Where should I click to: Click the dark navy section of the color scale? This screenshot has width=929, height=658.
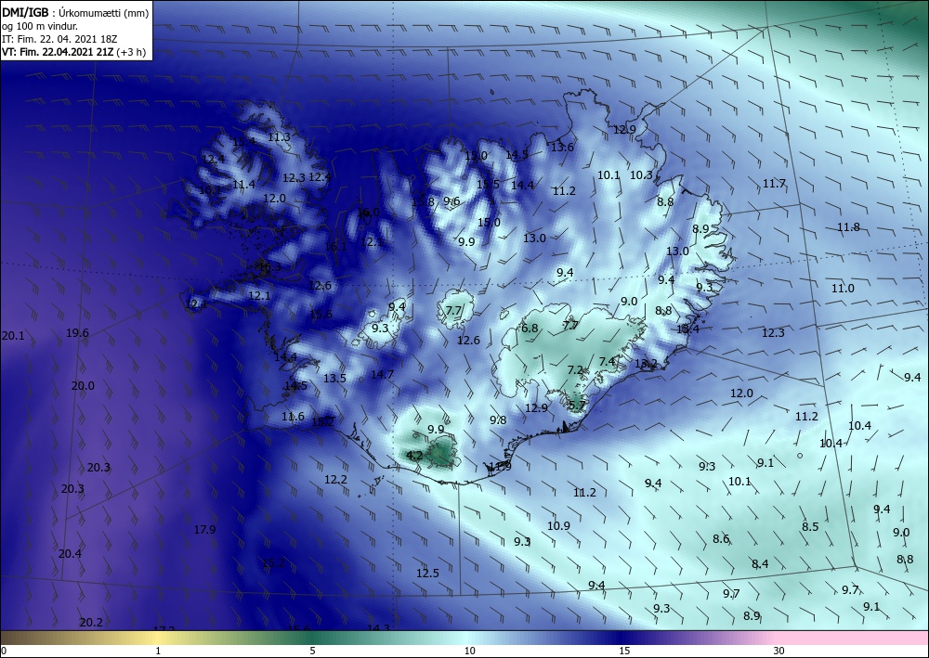click(x=622, y=638)
